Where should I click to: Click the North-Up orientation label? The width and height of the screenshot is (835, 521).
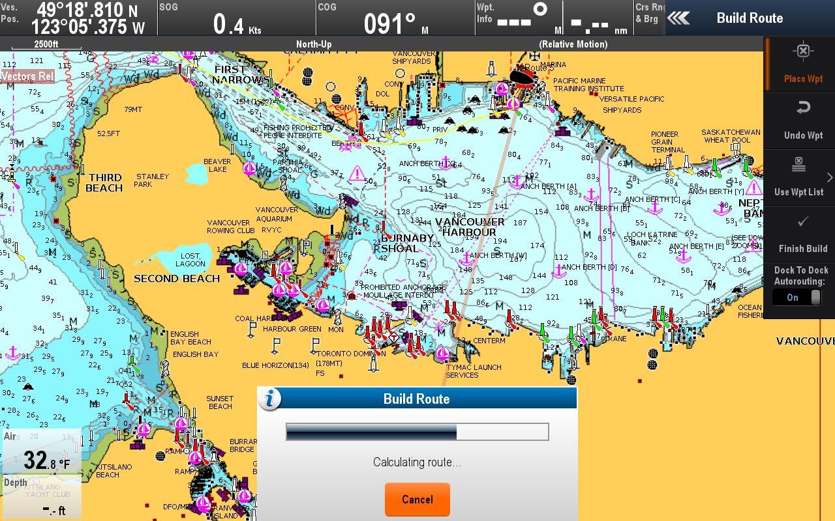(x=314, y=44)
